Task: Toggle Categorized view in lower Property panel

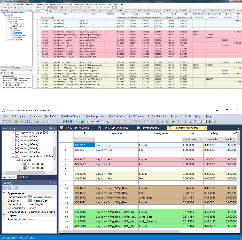Action: [x=5, y=188]
